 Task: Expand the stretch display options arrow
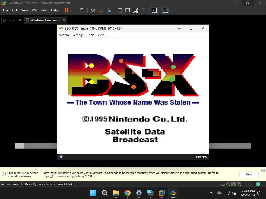[x=171, y=10]
